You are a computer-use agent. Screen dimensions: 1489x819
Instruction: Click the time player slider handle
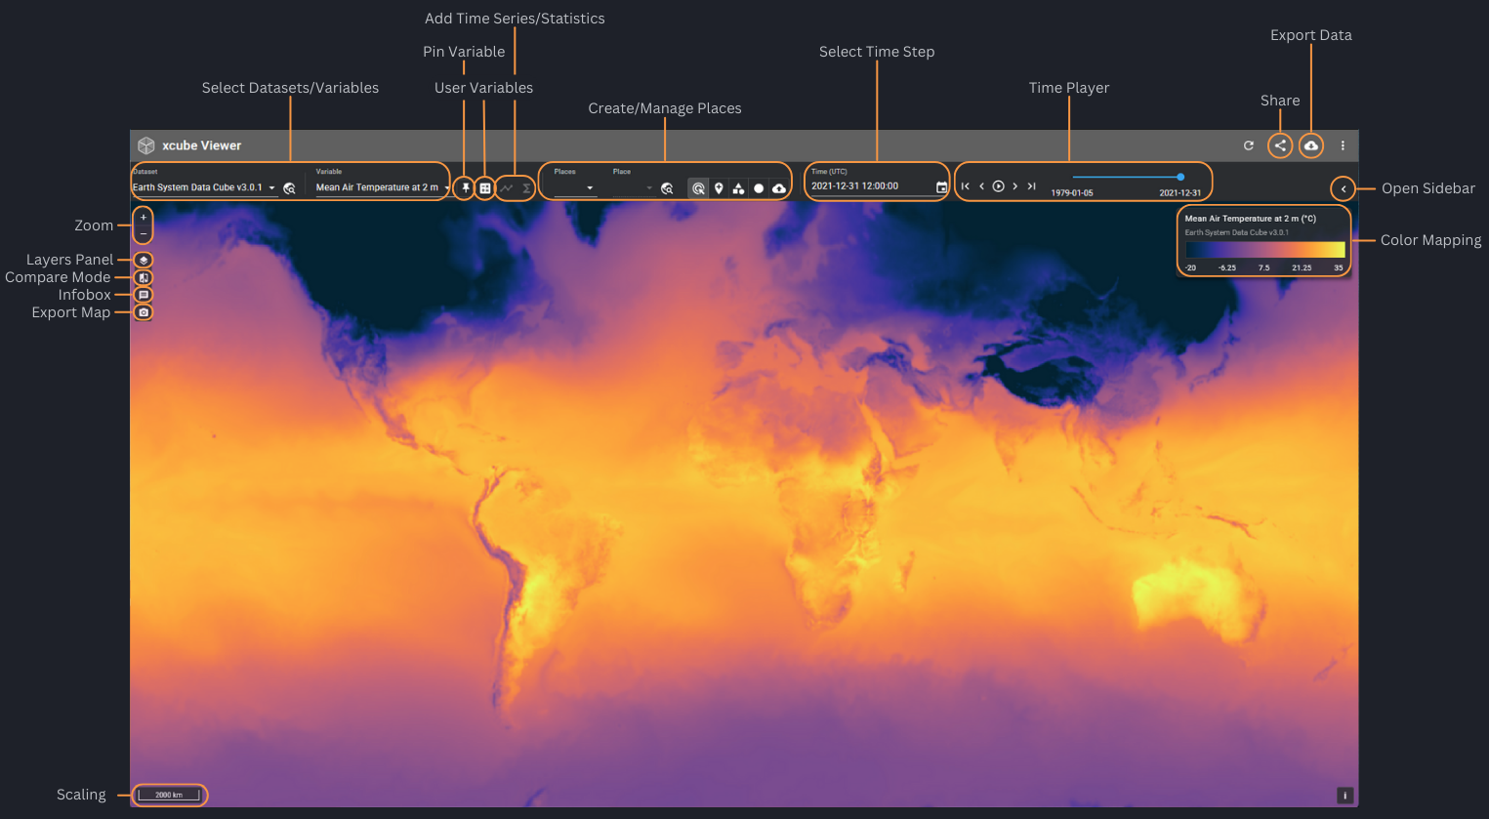tap(1180, 177)
